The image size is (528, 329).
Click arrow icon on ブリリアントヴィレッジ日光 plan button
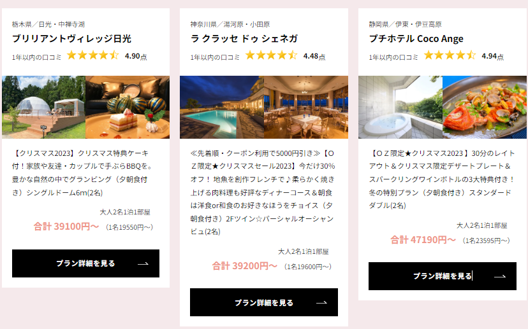pyautogui.click(x=143, y=264)
